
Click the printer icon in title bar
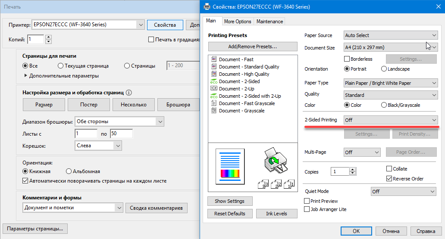pos(207,6)
